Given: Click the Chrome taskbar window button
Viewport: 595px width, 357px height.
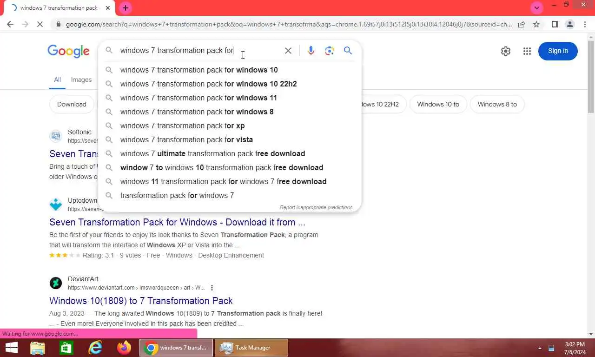Looking at the screenshot, I should (x=176, y=348).
